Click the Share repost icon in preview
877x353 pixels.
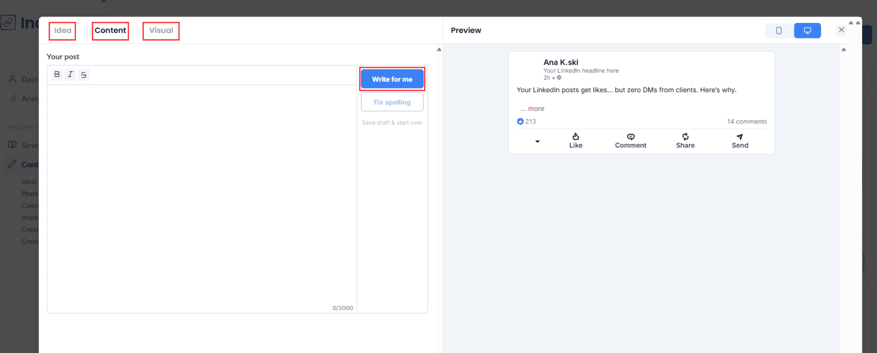[x=685, y=137]
